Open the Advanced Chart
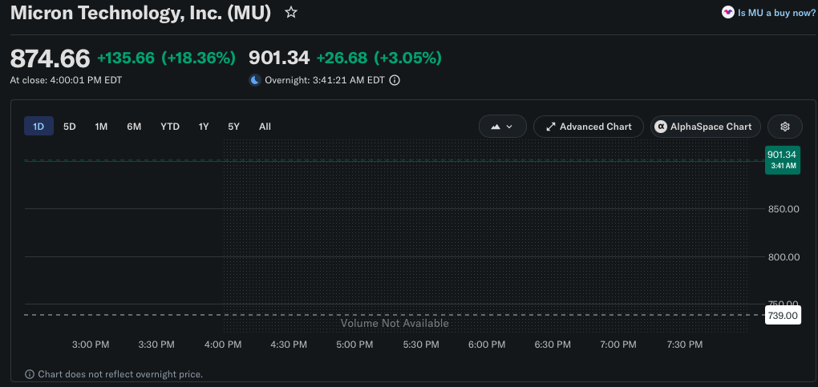Screen dimensions: 818x387 589,127
